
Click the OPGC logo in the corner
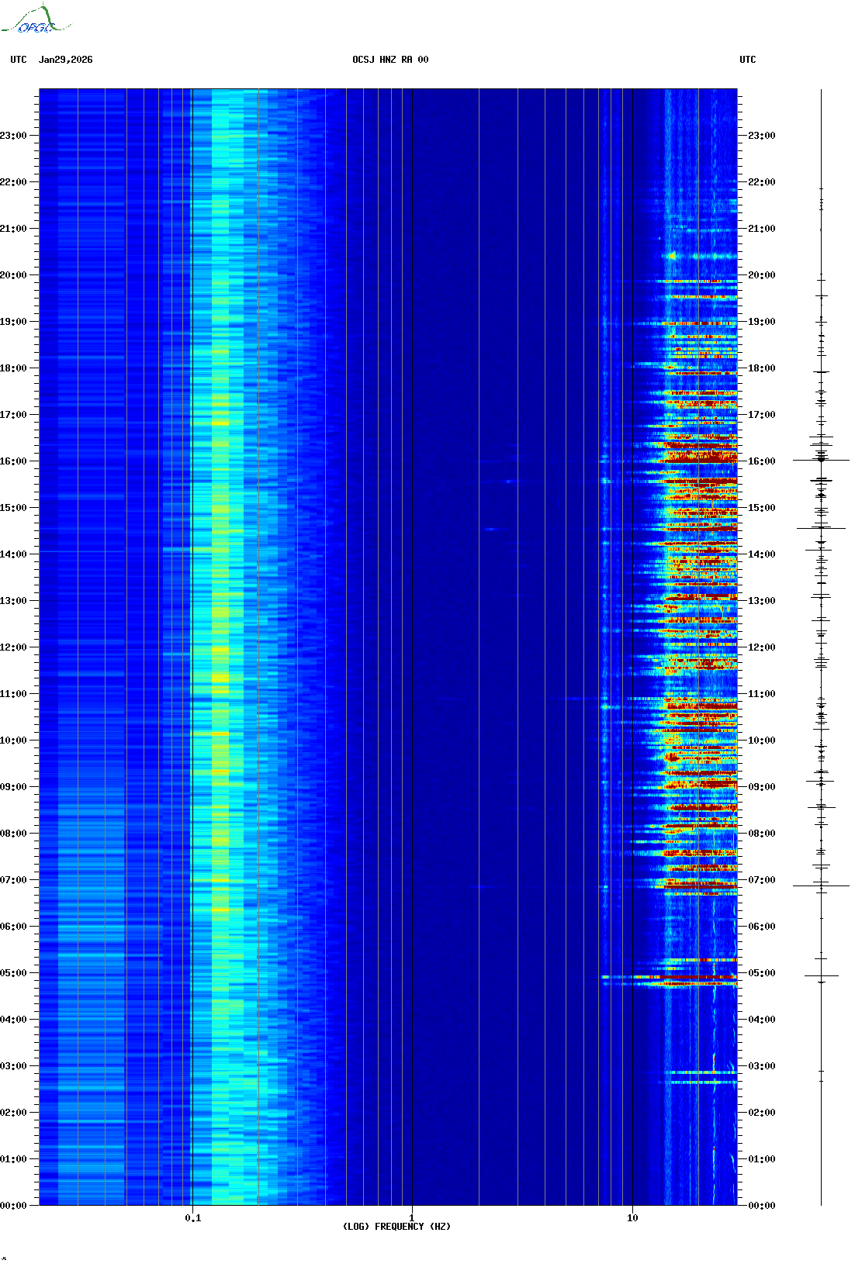[x=35, y=20]
